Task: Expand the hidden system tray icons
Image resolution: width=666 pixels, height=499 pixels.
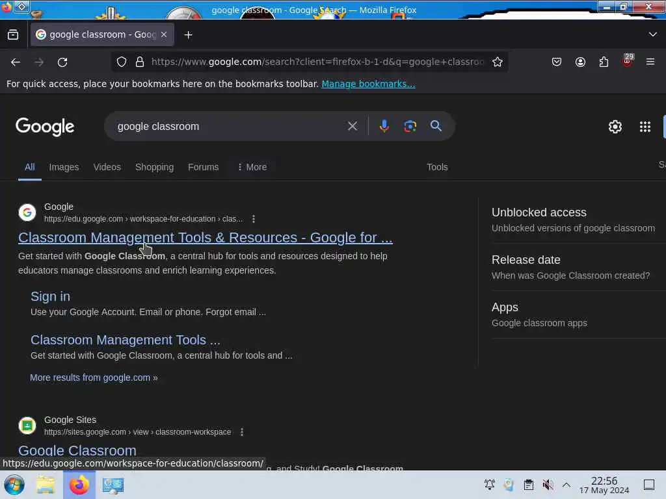Action: point(566,485)
